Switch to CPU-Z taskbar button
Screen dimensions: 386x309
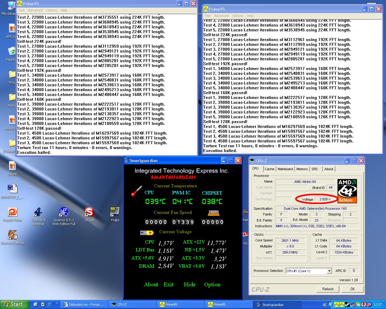[132, 304]
